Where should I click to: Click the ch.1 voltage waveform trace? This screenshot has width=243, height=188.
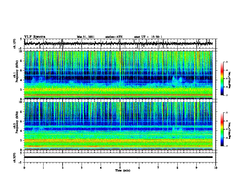click(118, 44)
